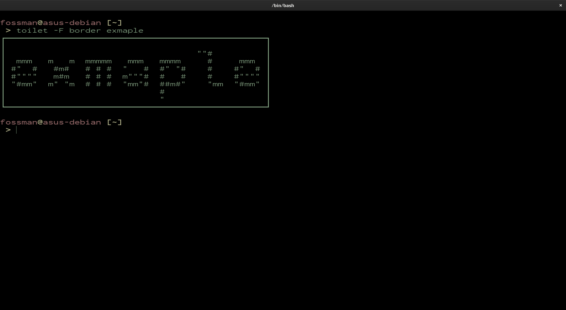This screenshot has width=566, height=310.
Task: Click "fossman" in the first prompt line
Action: pos(19,23)
